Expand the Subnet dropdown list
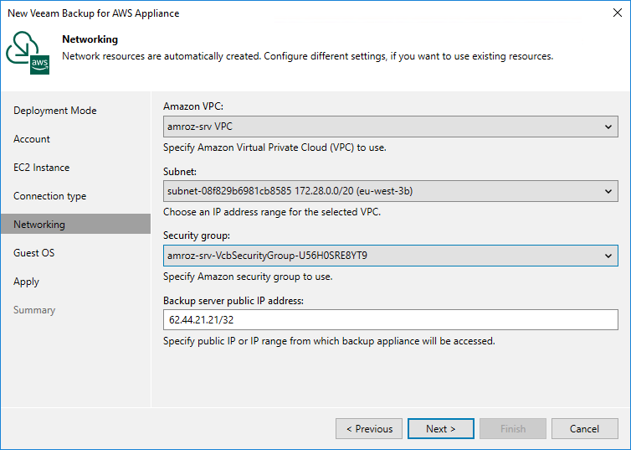This screenshot has width=631, height=450. pos(390,191)
